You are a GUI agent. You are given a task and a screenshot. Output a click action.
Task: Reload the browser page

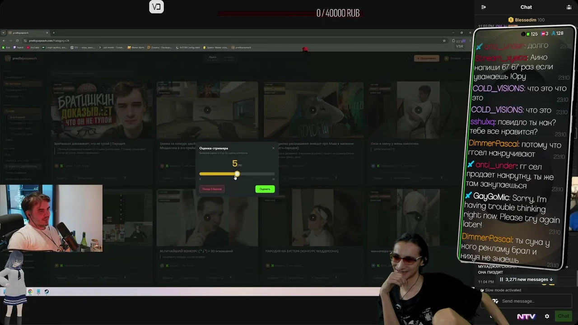(17, 41)
